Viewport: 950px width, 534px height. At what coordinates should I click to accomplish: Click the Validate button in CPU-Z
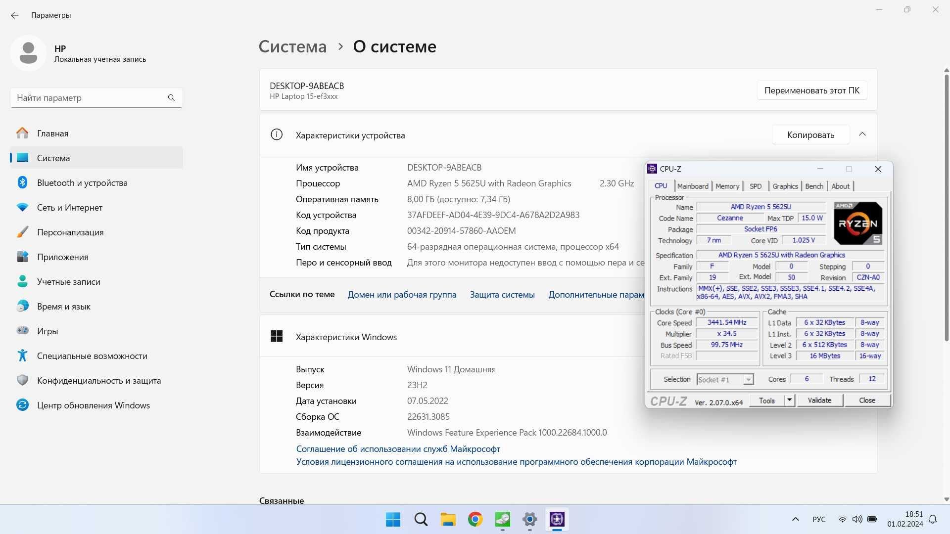click(819, 400)
